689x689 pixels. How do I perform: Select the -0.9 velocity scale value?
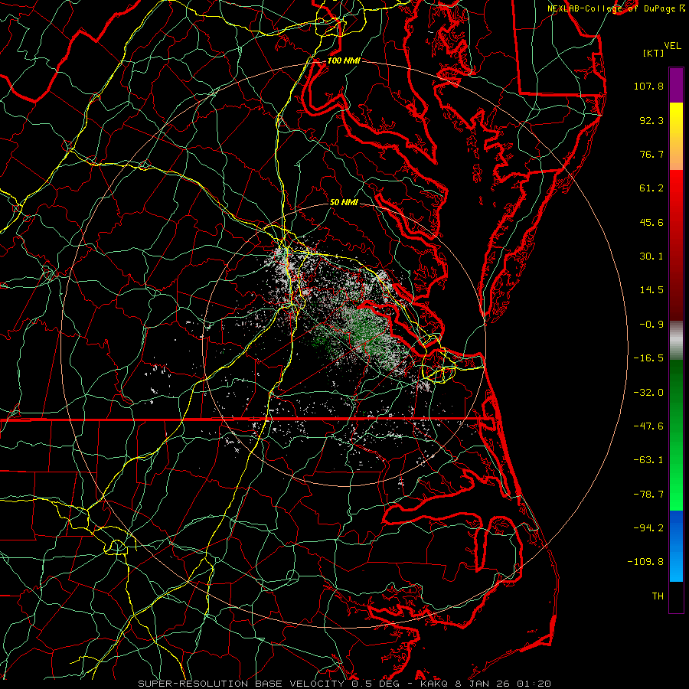[x=651, y=325]
